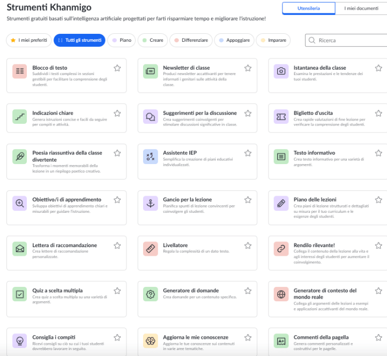Filter tools by Creare category
The image size is (387, 356).
coord(152,40)
